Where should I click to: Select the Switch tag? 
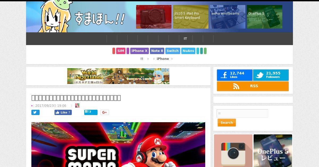[x=173, y=51]
